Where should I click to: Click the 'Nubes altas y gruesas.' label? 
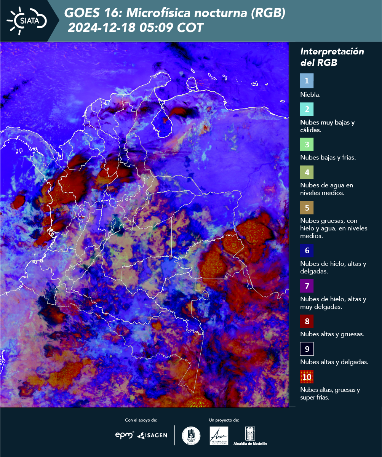click(x=332, y=334)
